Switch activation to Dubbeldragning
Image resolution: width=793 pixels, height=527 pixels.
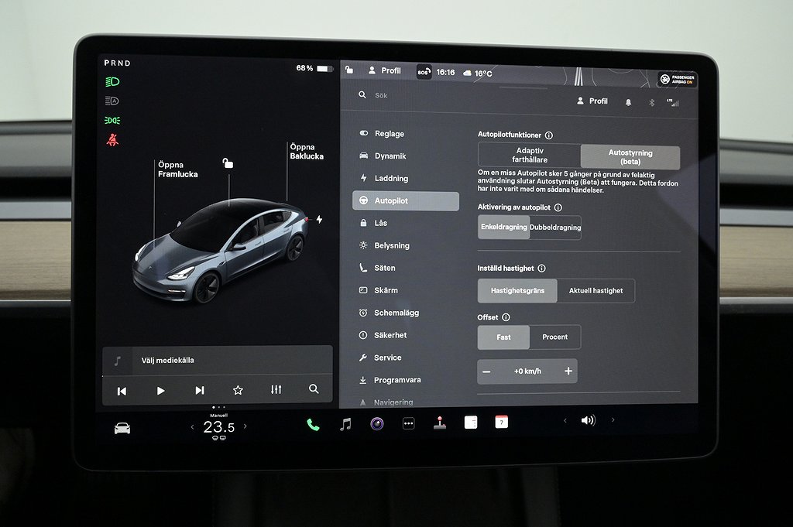point(555,228)
